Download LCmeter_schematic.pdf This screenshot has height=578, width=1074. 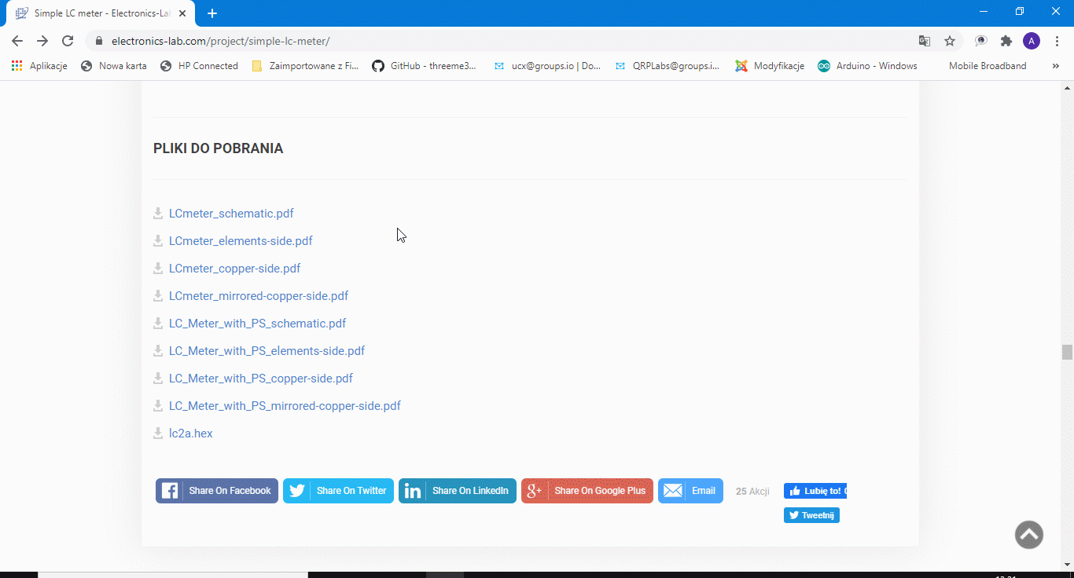(231, 214)
